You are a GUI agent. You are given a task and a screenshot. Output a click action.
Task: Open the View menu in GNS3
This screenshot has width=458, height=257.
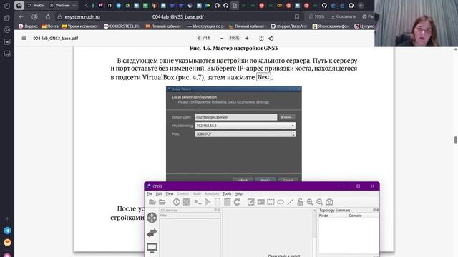[170, 193]
